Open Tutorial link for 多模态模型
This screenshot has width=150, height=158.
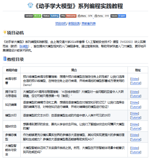tap(136, 139)
